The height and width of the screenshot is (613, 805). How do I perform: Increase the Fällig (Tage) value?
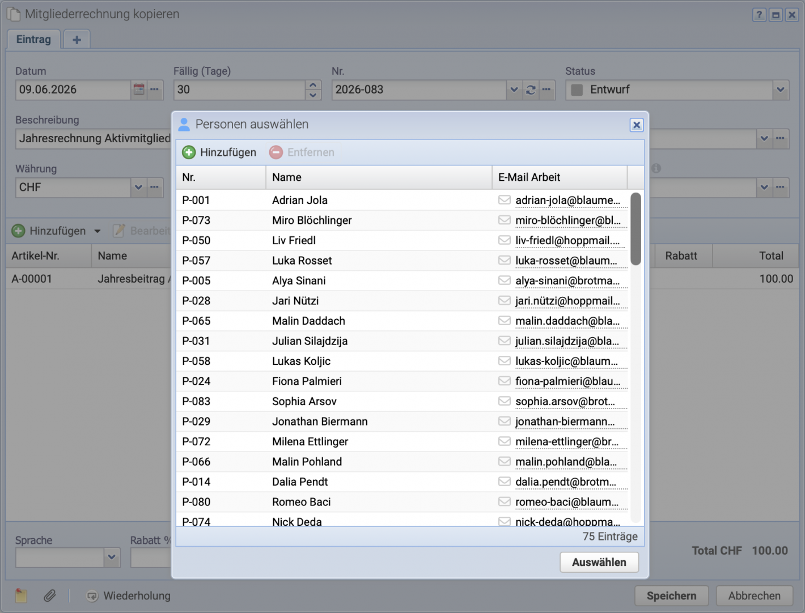click(x=313, y=85)
